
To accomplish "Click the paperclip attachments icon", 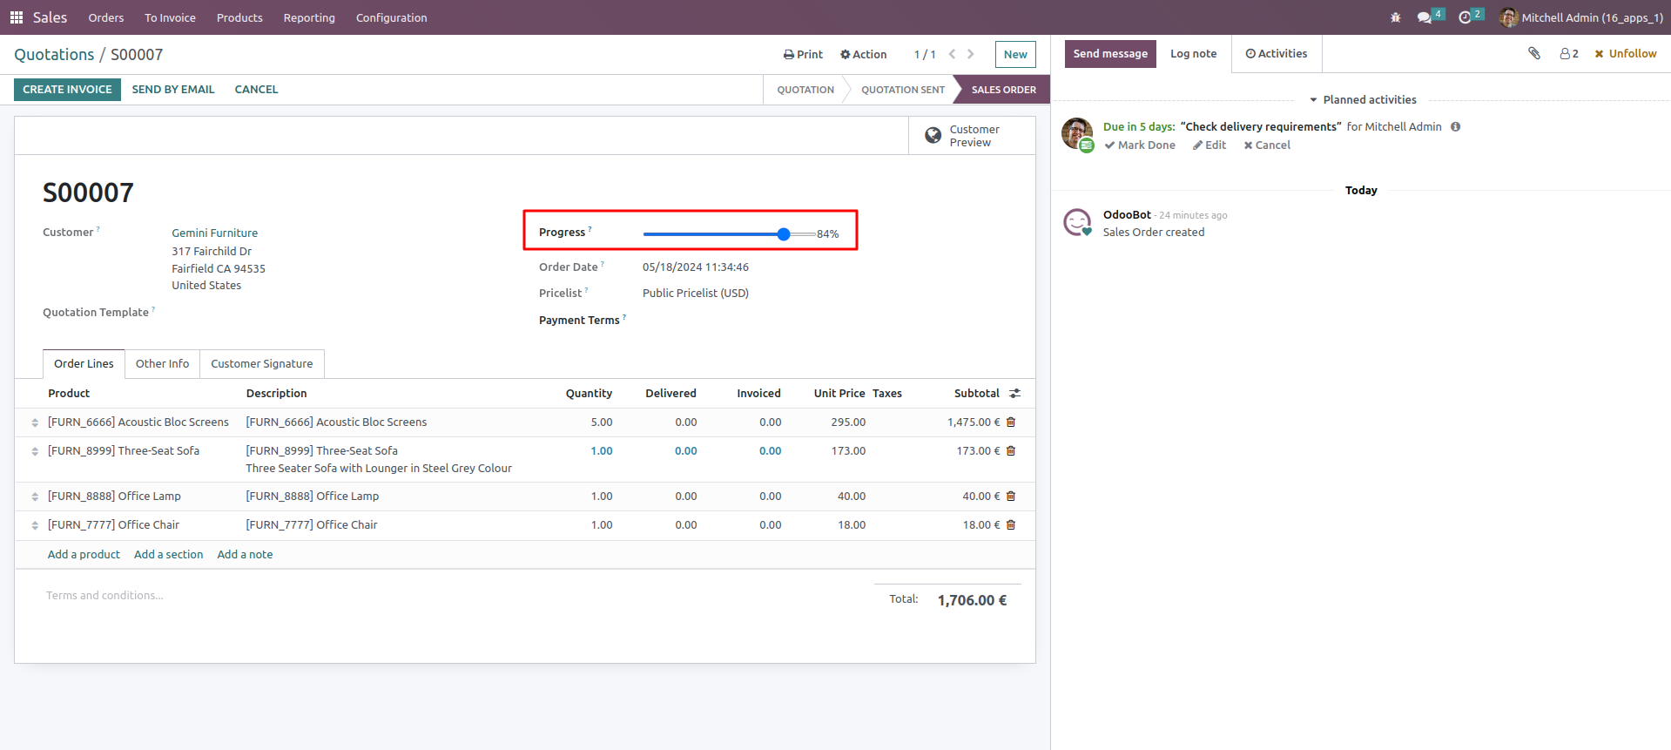I will 1533,54.
